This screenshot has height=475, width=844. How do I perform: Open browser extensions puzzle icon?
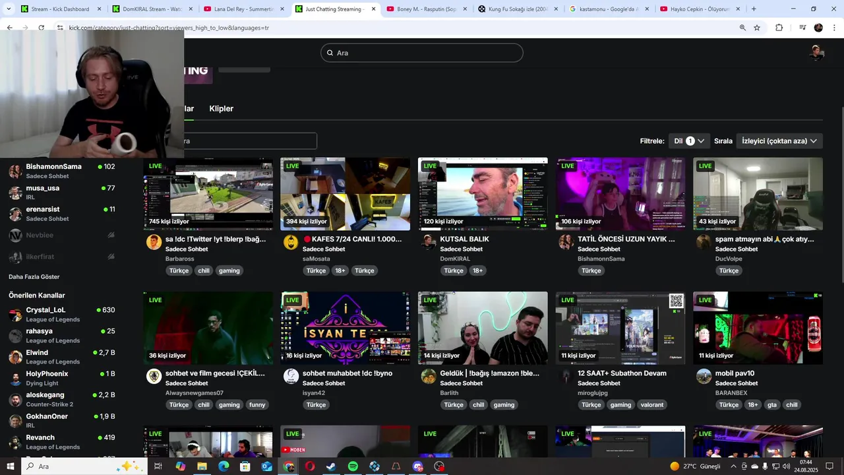(x=779, y=28)
